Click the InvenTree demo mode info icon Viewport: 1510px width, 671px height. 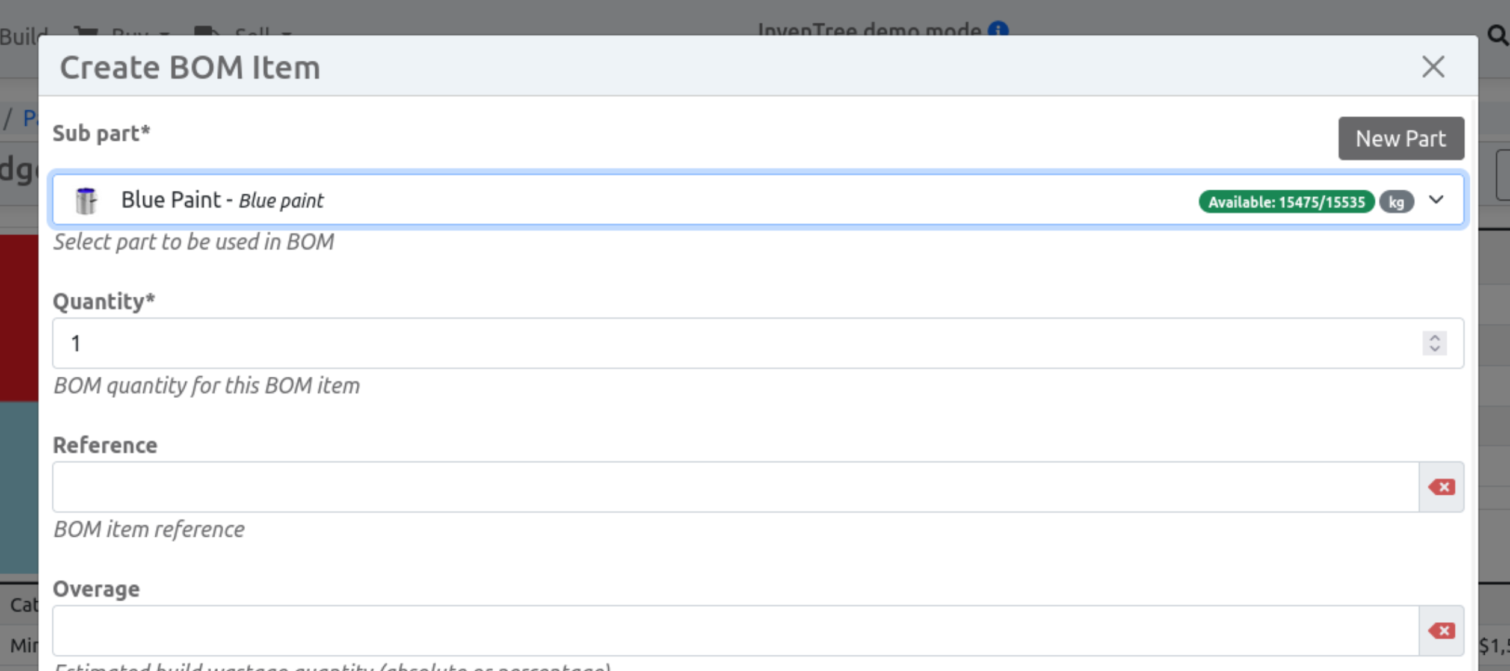[998, 29]
